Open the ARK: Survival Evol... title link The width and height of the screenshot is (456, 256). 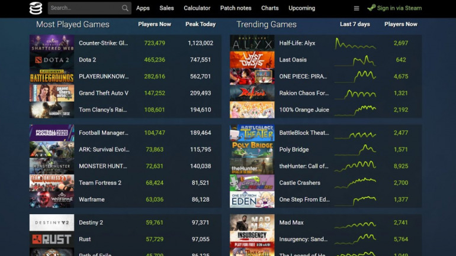(x=104, y=150)
